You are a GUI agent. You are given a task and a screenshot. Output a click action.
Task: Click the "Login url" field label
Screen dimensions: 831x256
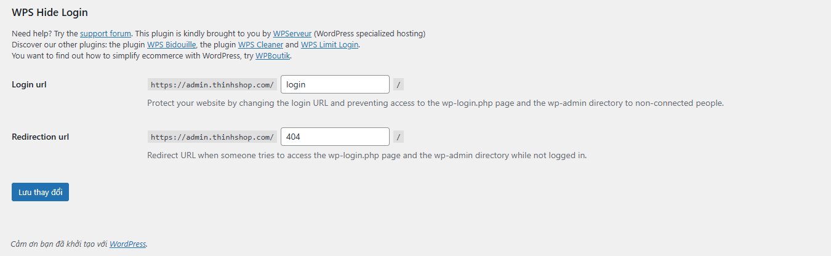click(29, 84)
